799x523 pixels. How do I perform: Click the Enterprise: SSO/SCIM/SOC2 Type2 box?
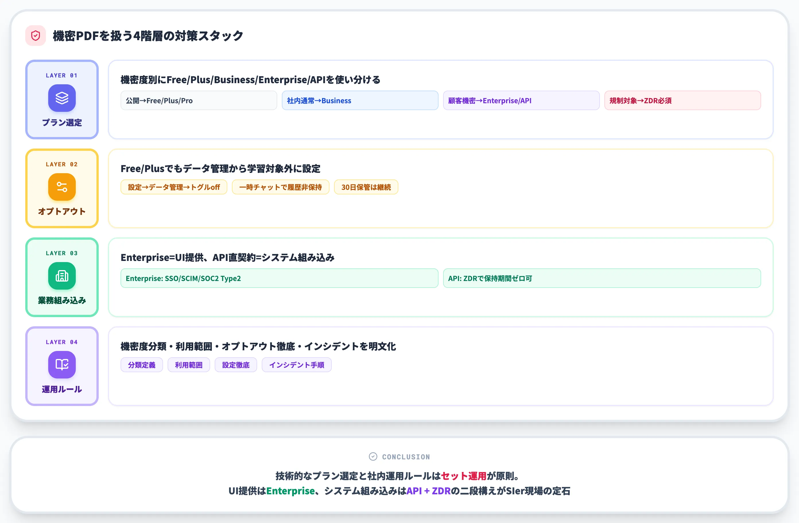click(279, 278)
